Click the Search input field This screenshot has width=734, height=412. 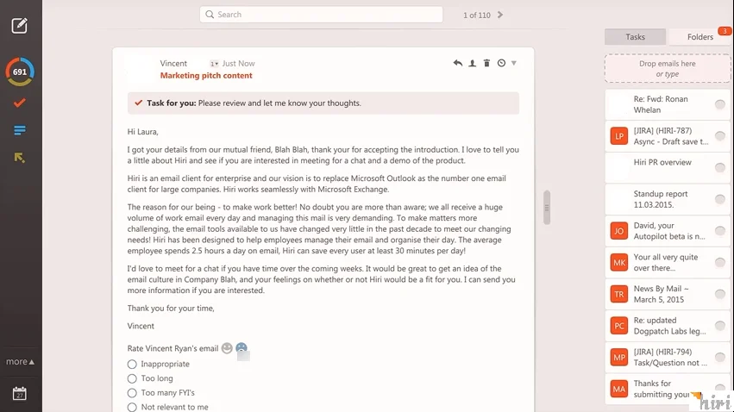tap(321, 15)
